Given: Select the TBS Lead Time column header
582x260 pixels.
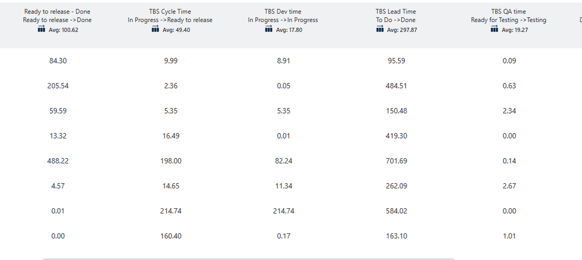Looking at the screenshot, I should [396, 12].
